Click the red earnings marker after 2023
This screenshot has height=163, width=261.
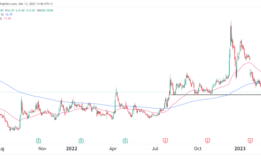(250, 141)
